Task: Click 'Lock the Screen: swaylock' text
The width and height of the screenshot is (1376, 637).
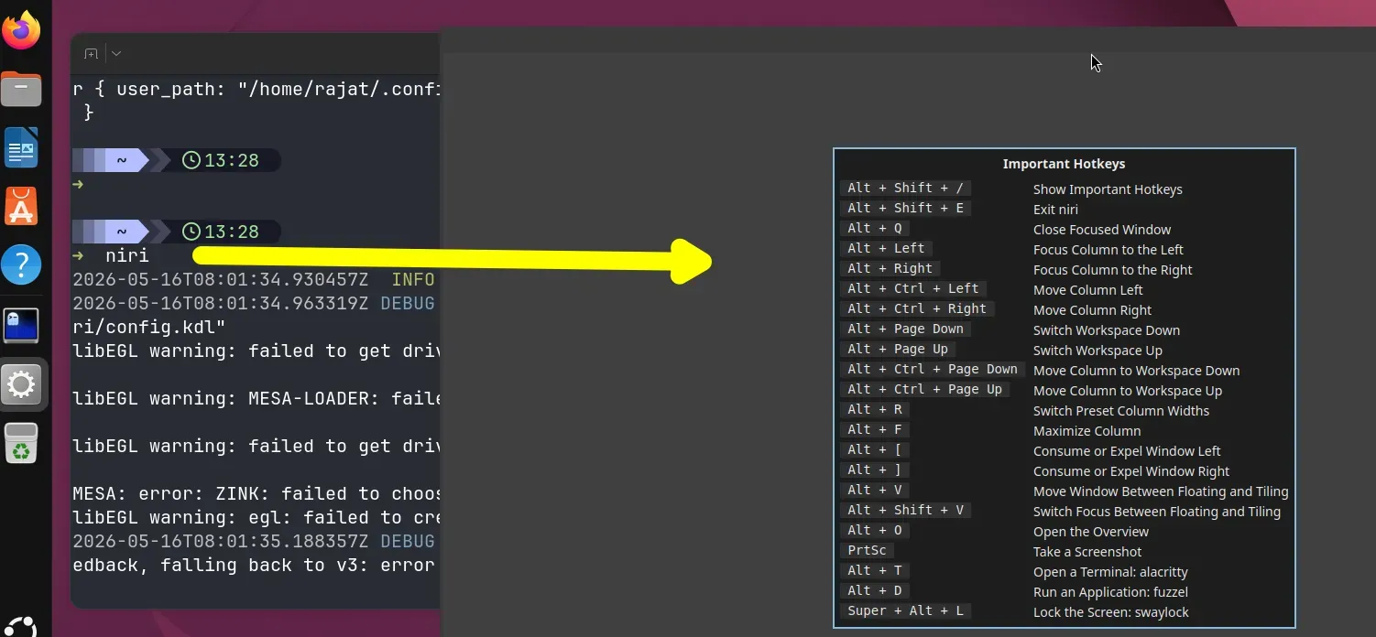Action: tap(1111, 612)
